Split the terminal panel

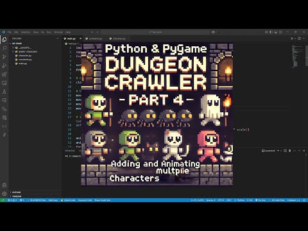coord(285,151)
